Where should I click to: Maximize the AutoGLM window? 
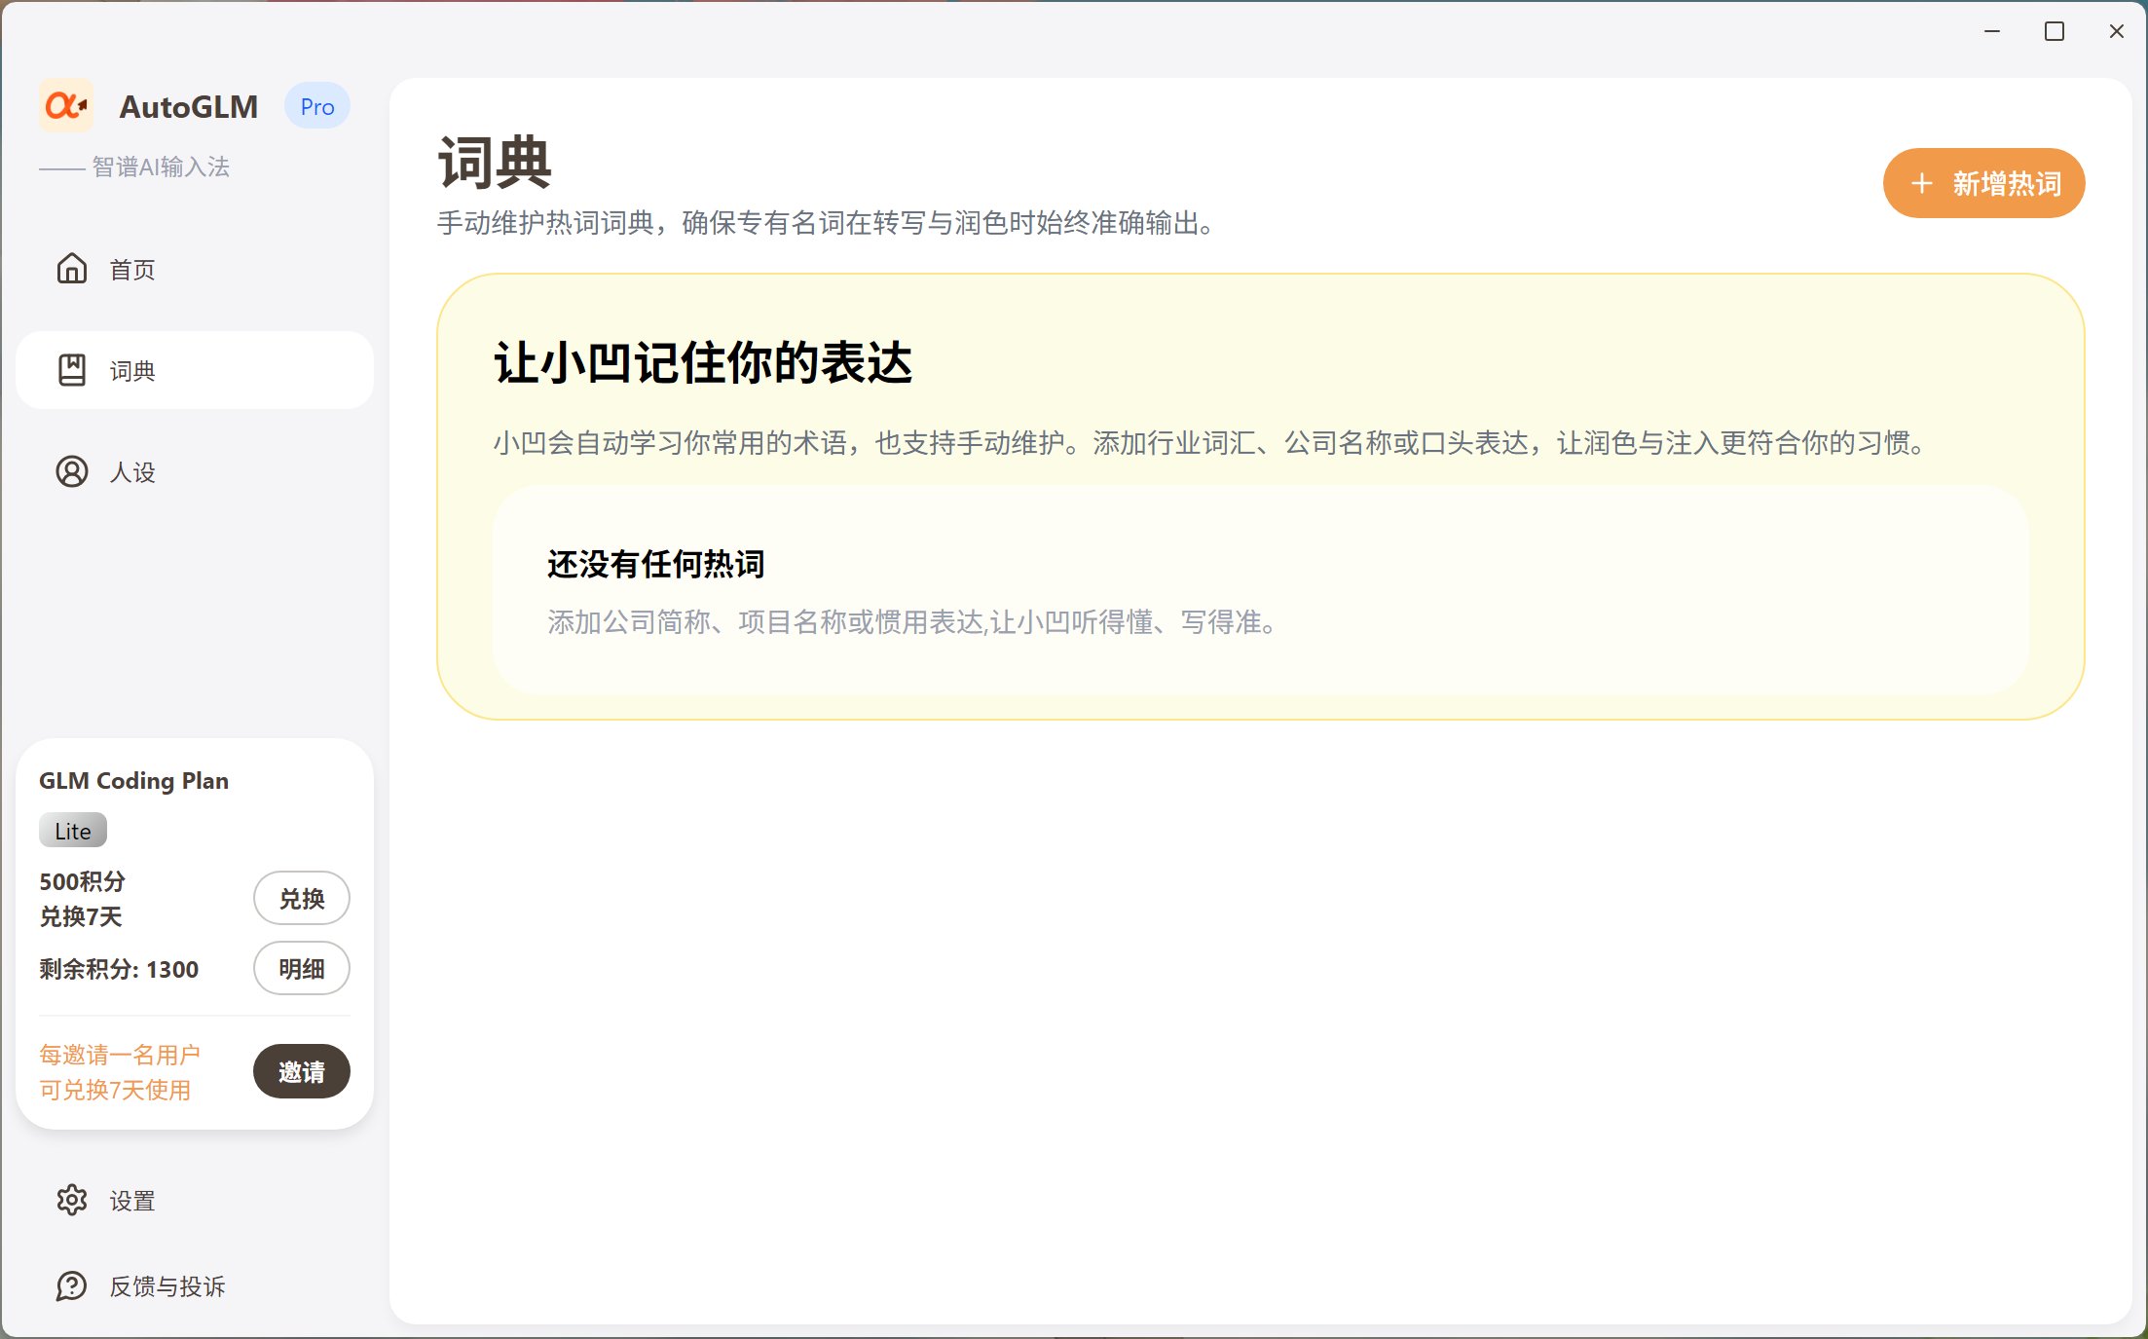coord(2055,31)
